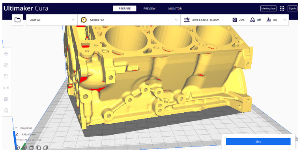The image size is (303, 152).
Task: Click the Extra Coarse - 0.6mm profile text
Action: (x=205, y=20)
